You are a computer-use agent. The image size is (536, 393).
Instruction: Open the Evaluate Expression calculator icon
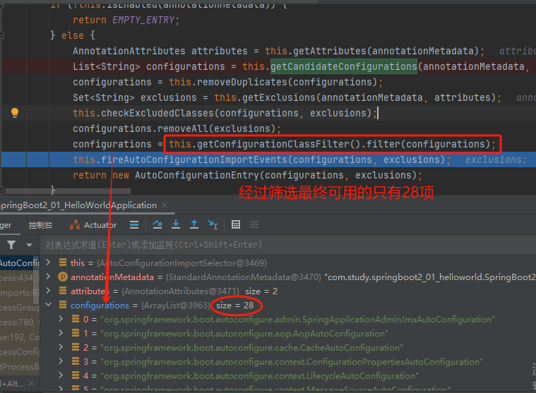tap(236, 224)
